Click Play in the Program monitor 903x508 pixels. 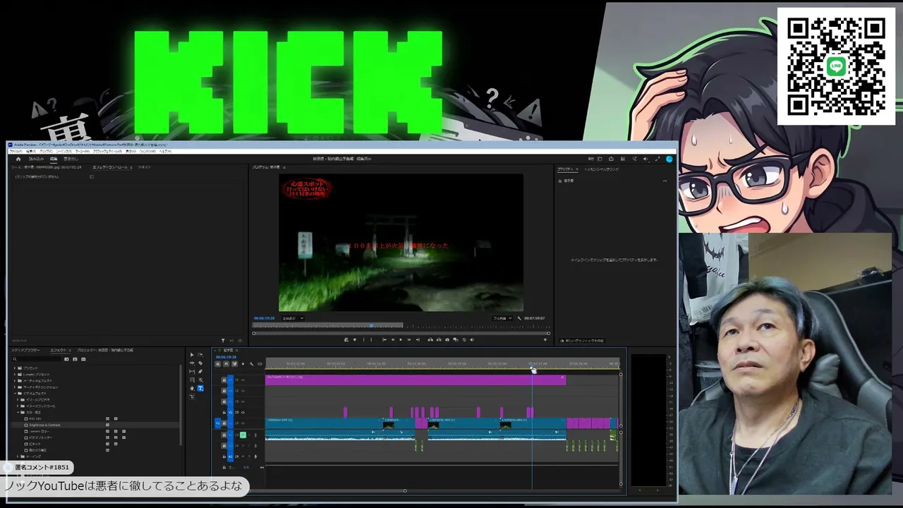(x=401, y=340)
